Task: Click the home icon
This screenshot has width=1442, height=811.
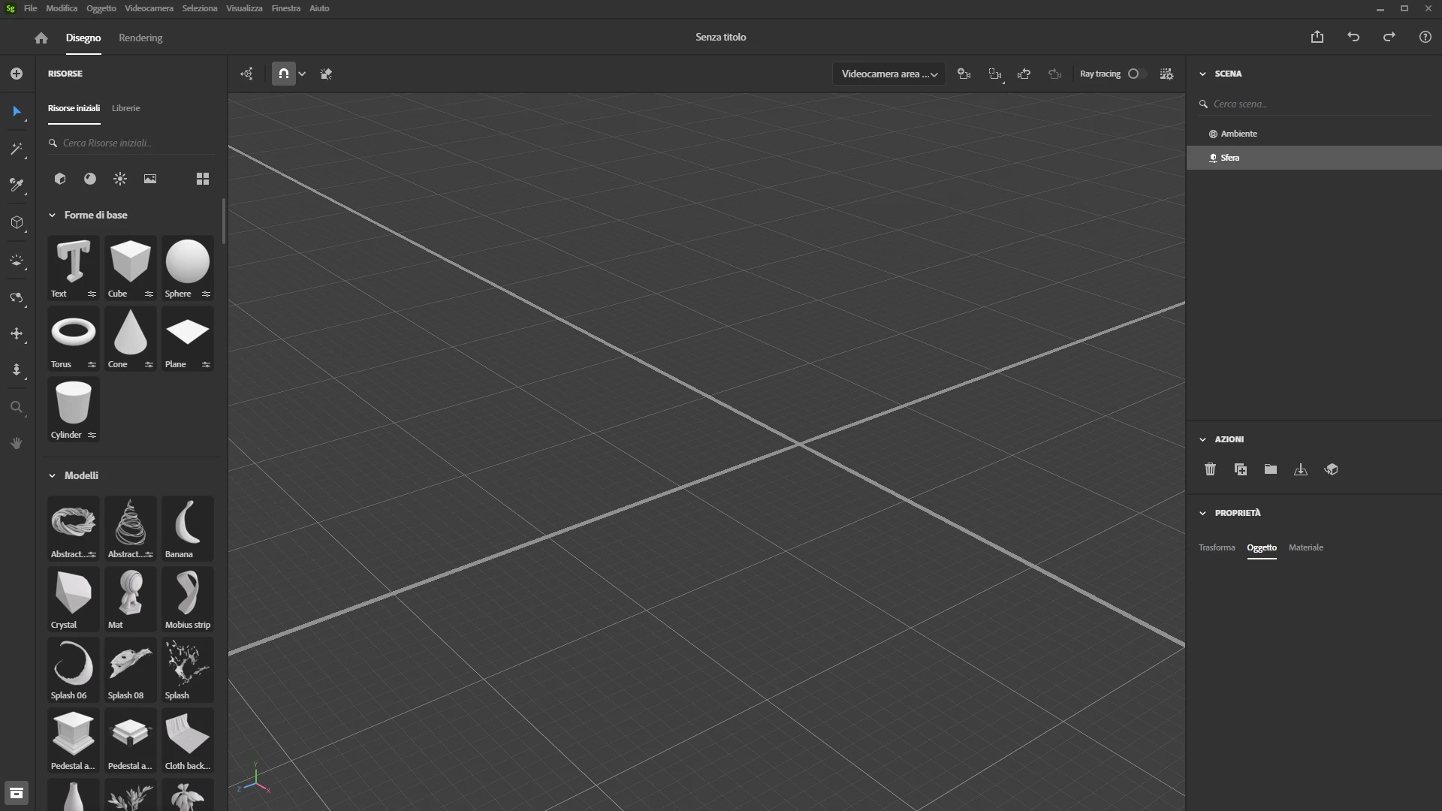Action: (41, 38)
